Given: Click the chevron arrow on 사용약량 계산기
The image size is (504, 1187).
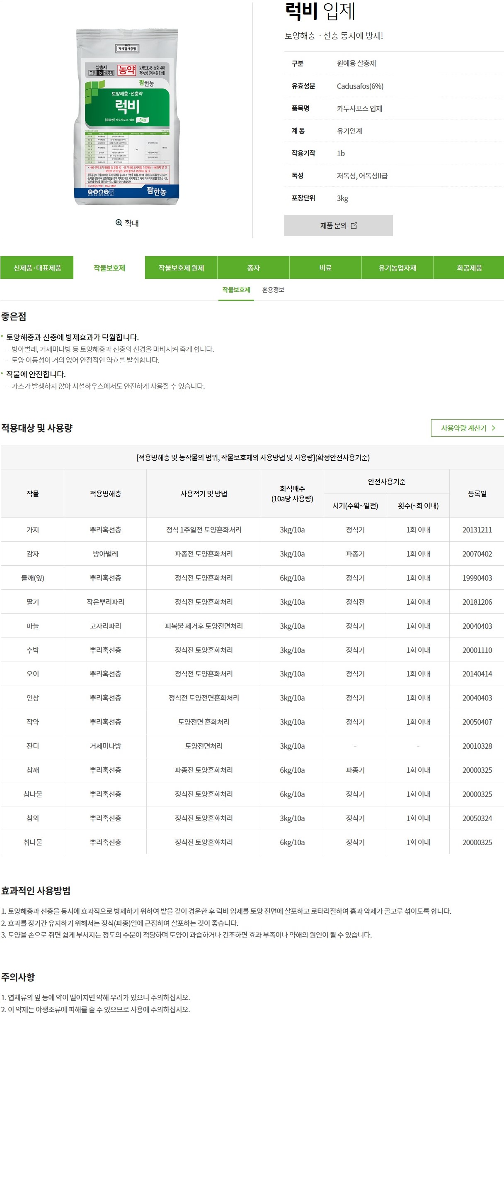Looking at the screenshot, I should coord(493,428).
